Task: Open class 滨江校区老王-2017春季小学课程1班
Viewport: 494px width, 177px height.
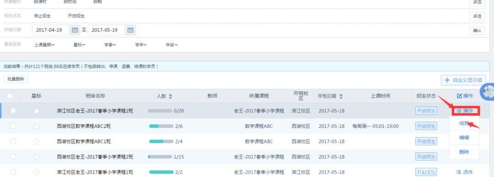Action: point(95,172)
